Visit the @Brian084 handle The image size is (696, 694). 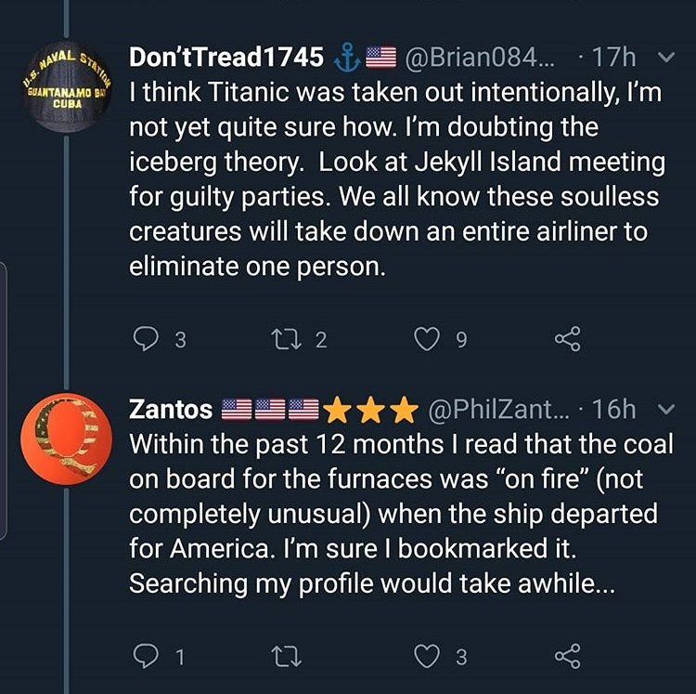pyautogui.click(x=478, y=58)
